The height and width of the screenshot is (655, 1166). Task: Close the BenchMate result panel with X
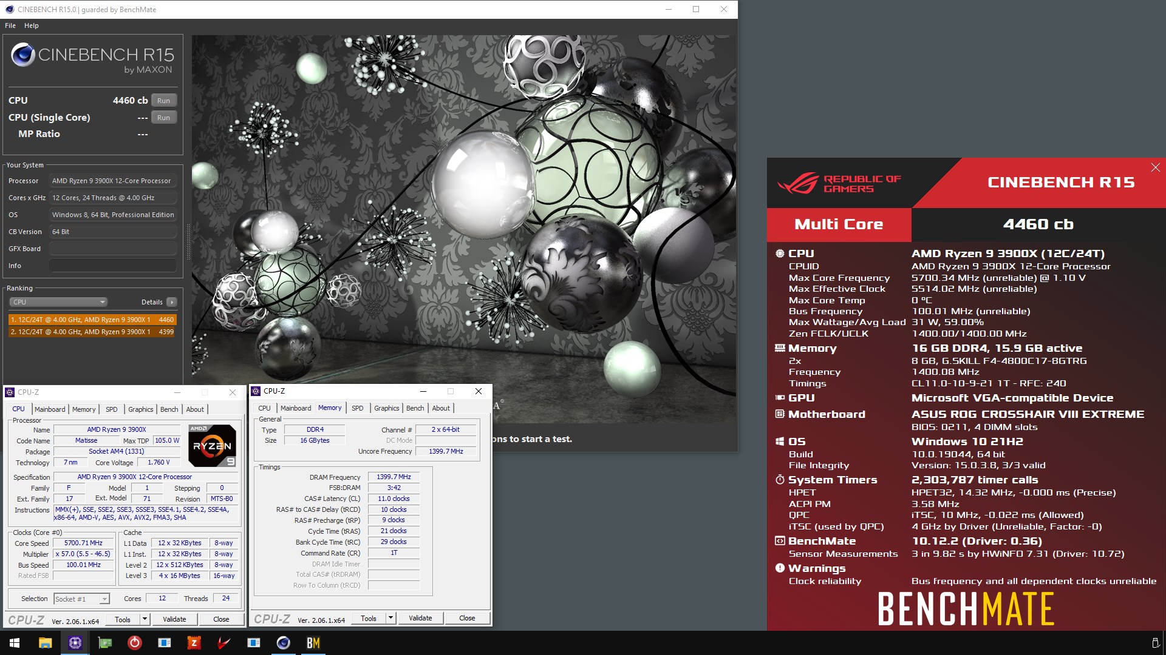pos(1155,167)
